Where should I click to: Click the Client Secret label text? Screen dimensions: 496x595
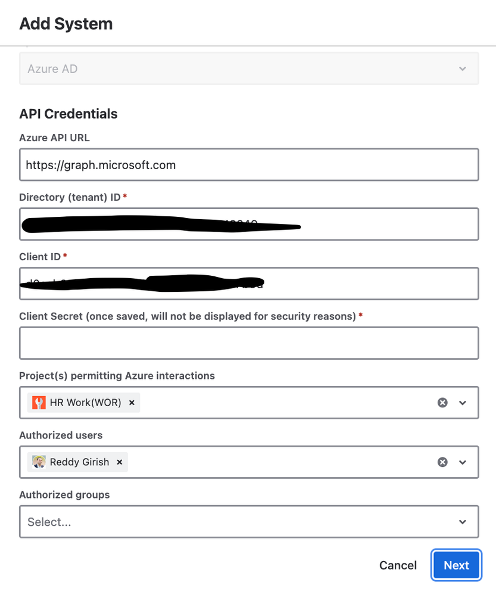[x=188, y=316]
